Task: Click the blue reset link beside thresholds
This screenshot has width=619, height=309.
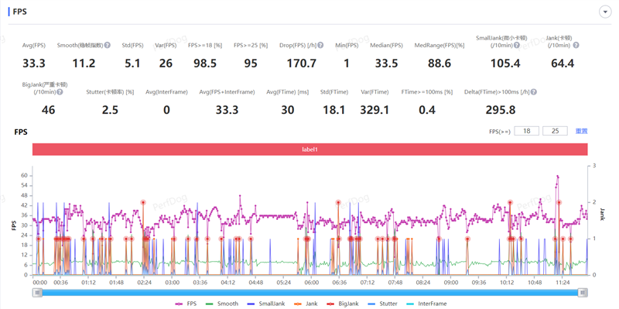Action: [x=582, y=131]
